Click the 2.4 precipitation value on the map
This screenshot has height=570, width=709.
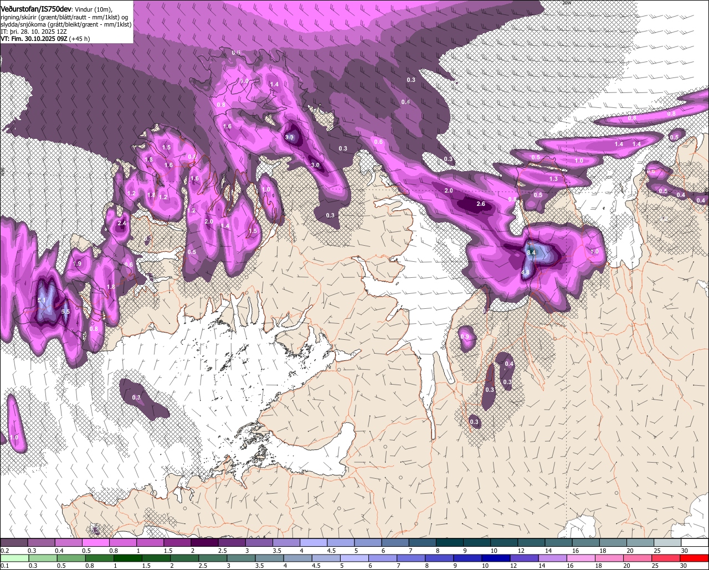122,224
